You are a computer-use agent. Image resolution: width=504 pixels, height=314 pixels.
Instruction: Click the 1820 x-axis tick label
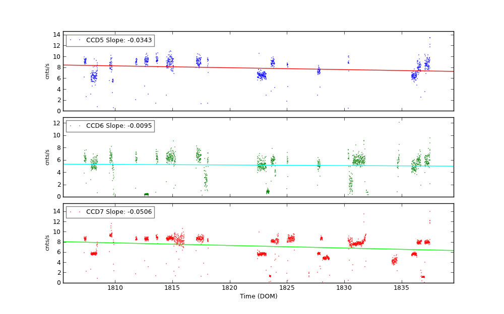[230, 288]
